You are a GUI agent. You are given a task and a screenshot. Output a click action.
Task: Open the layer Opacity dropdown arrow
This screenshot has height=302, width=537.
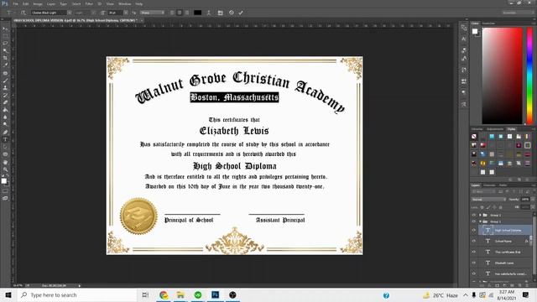[533, 200]
